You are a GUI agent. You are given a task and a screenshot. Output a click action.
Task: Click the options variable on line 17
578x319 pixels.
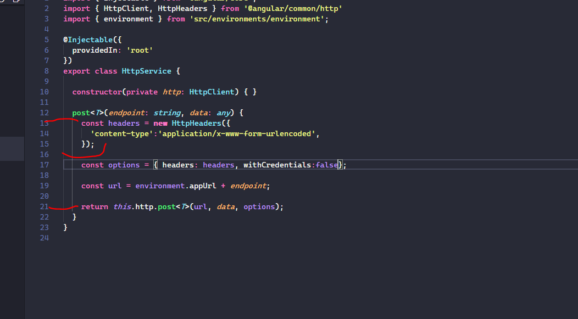123,164
